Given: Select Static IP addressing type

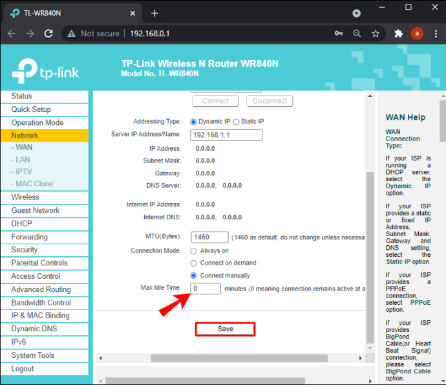Looking at the screenshot, I should pyautogui.click(x=236, y=122).
